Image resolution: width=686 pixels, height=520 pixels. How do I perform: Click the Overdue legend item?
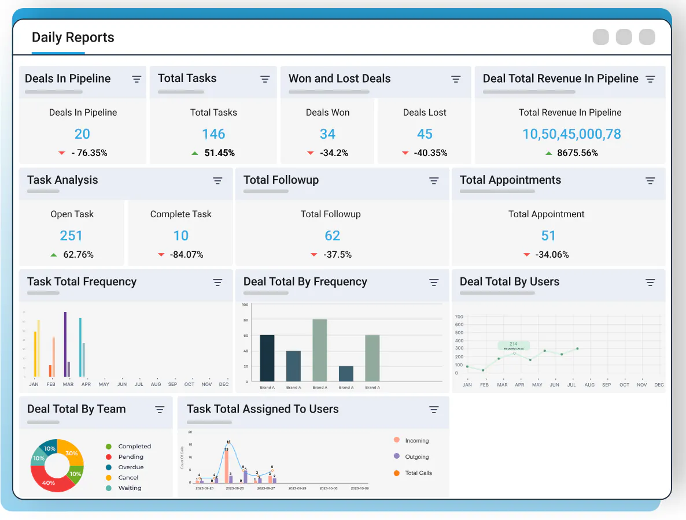click(125, 467)
